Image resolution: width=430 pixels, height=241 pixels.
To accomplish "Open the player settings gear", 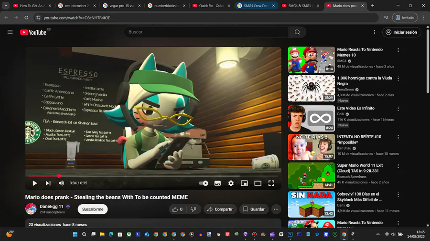I will pos(231,183).
